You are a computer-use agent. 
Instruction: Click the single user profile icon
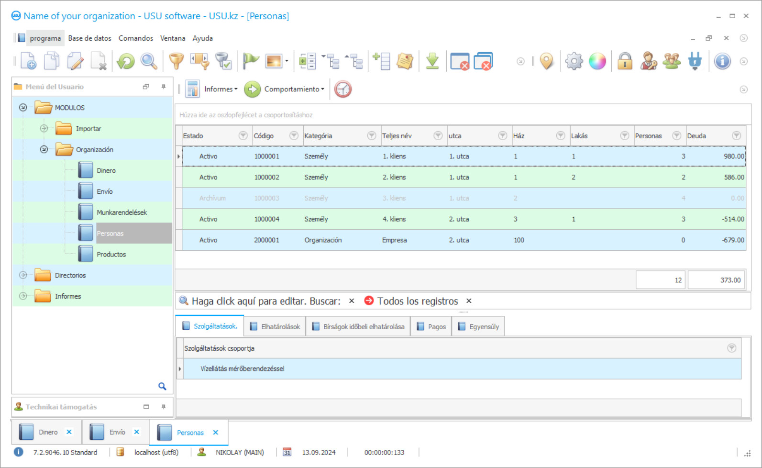(648, 61)
